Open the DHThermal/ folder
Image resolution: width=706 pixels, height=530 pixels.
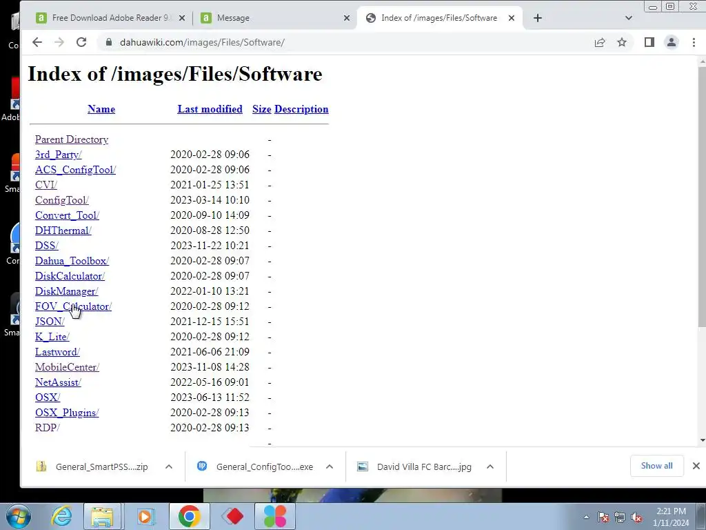[63, 230]
